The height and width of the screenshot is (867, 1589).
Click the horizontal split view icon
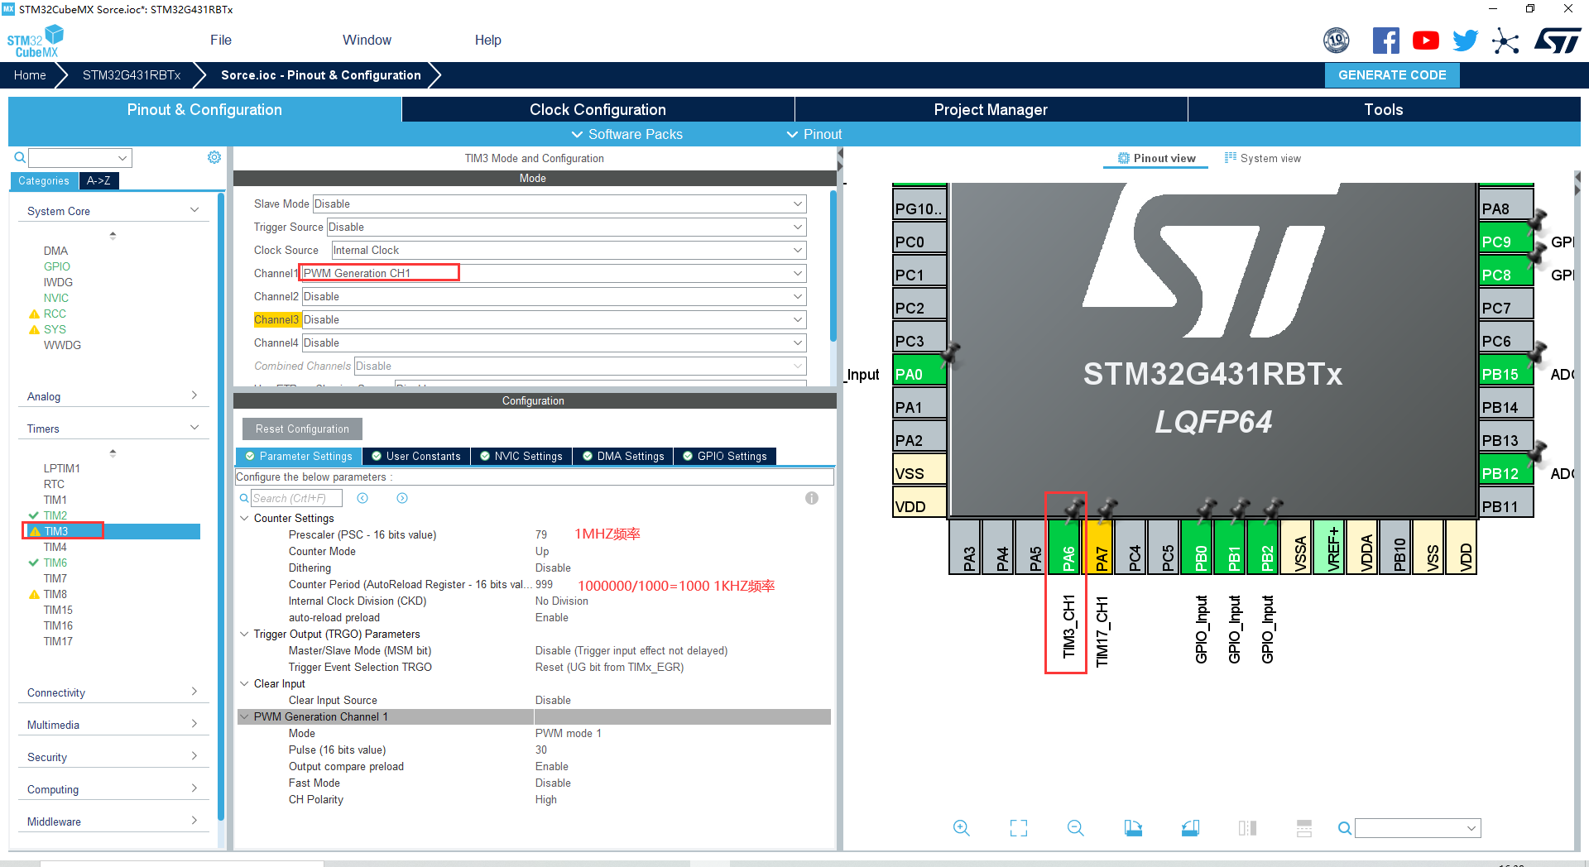pyautogui.click(x=1304, y=828)
